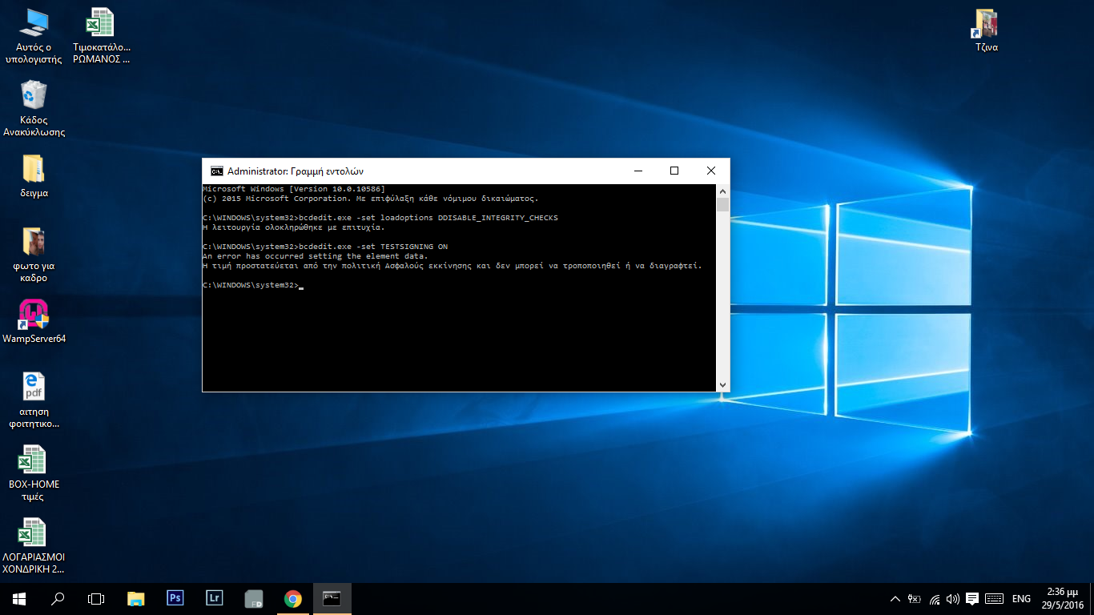Viewport: 1094px width, 615px height.
Task: Click the Command Prompt scrollbar down arrow
Action: pos(722,385)
